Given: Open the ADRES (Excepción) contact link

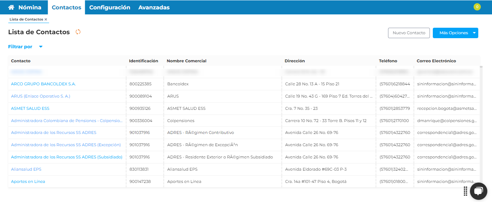Looking at the screenshot, I should click(x=66, y=145).
